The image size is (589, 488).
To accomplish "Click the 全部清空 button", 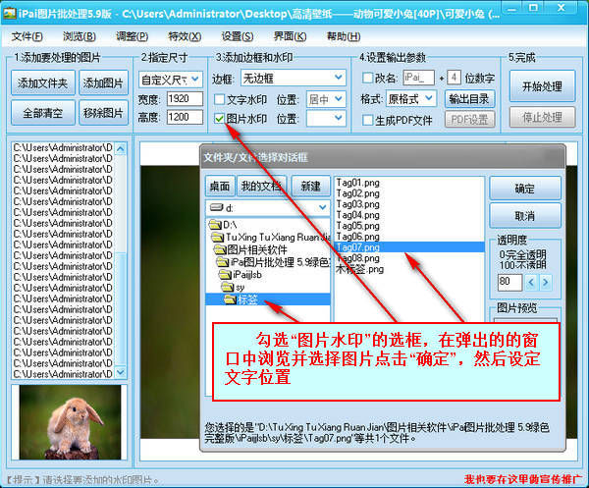I will pyautogui.click(x=43, y=113).
